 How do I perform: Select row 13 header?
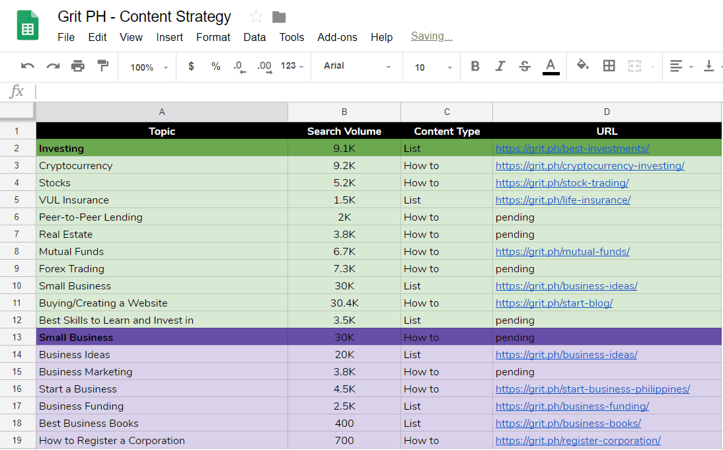(x=17, y=337)
